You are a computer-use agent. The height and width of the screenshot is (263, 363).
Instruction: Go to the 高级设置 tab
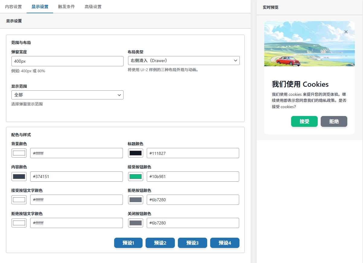[x=93, y=7]
